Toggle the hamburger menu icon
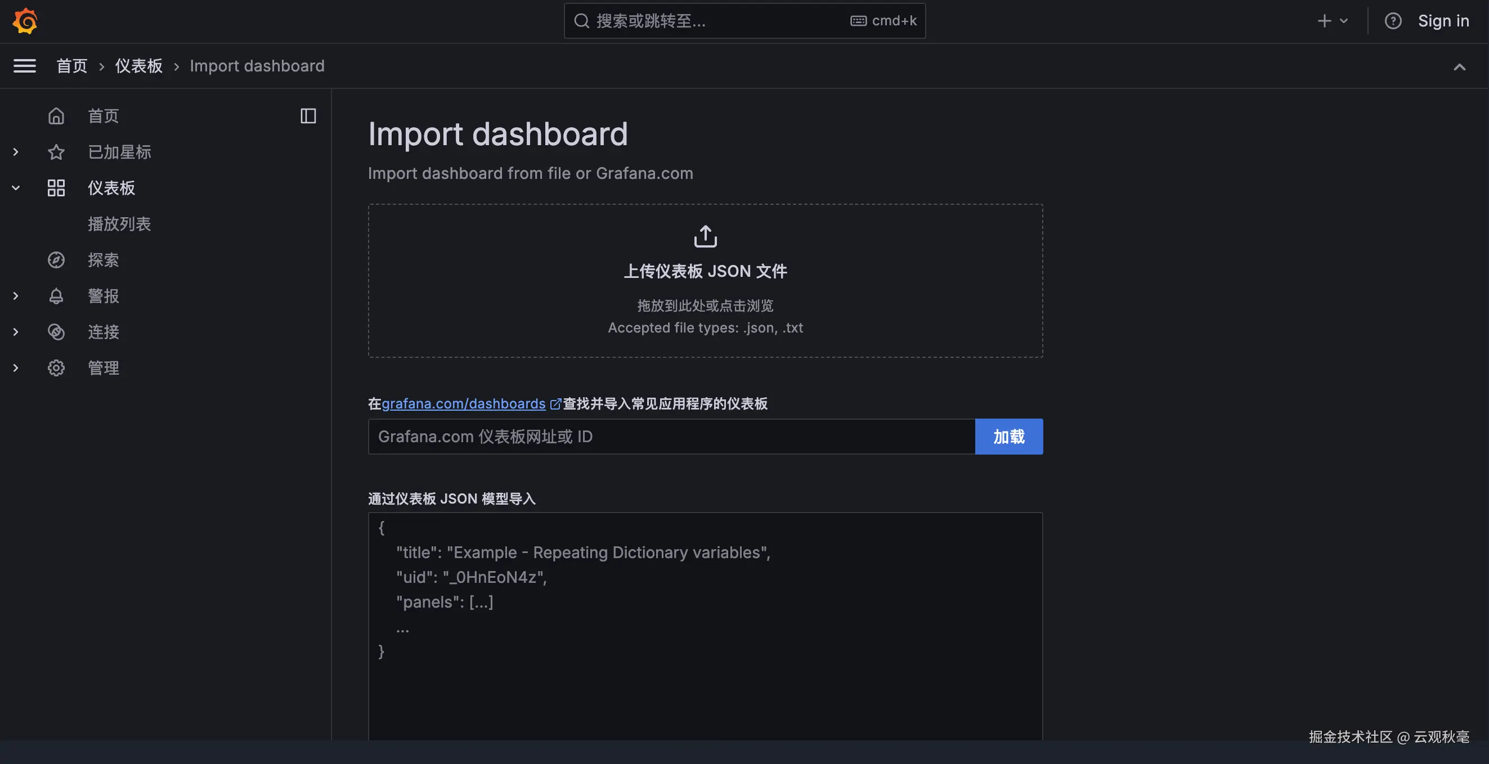Screen dimensions: 1489x764 pyautogui.click(x=25, y=66)
